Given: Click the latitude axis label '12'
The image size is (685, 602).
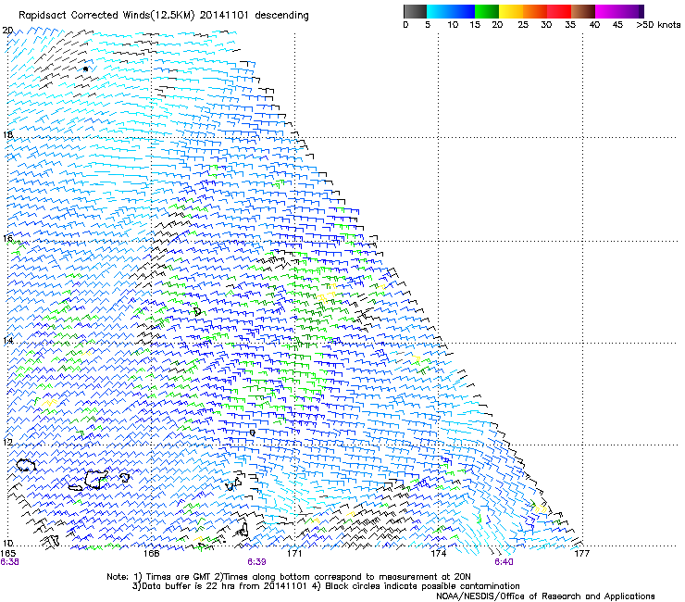Looking at the screenshot, I should [x=7, y=442].
